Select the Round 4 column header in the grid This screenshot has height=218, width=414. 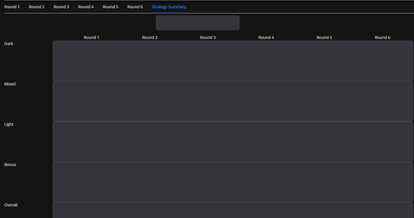(266, 37)
